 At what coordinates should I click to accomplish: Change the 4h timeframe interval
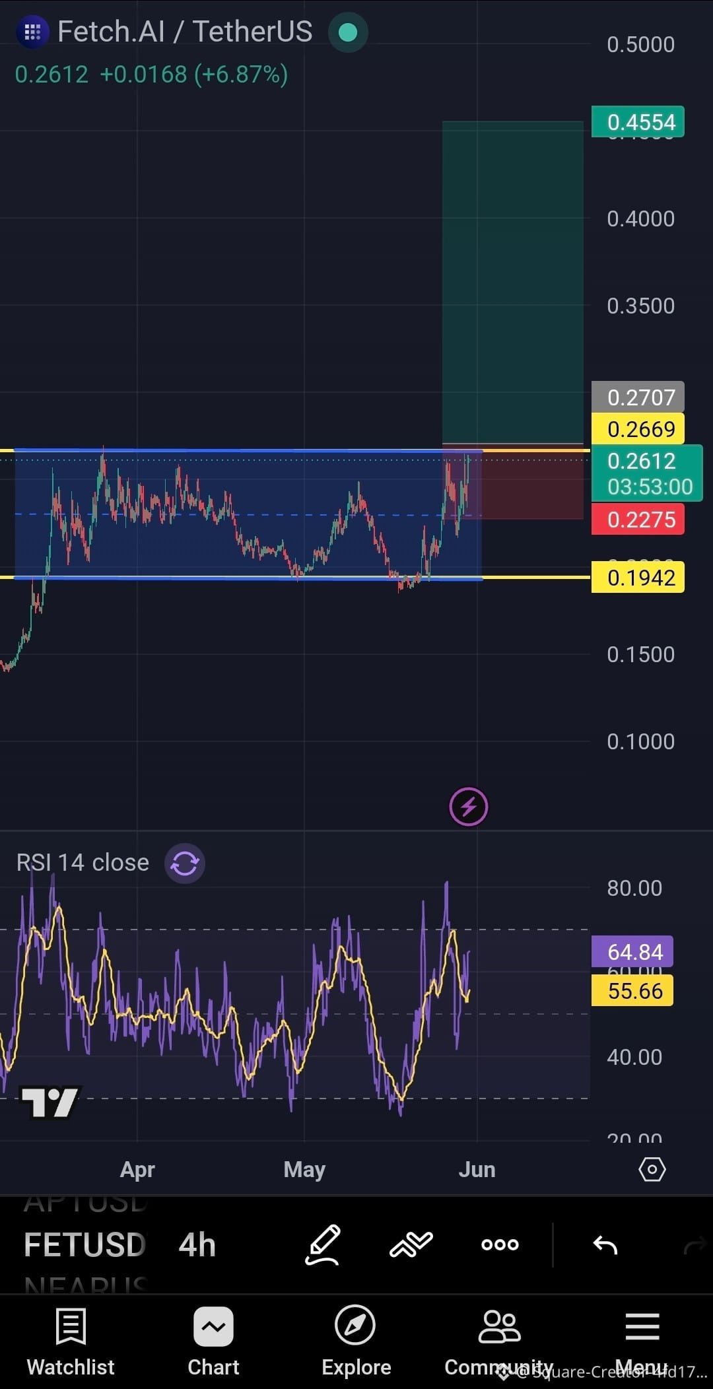coord(197,1246)
